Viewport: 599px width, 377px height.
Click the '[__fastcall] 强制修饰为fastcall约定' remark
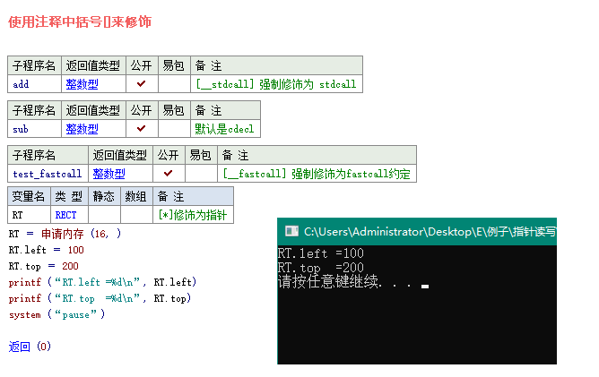coord(317,174)
